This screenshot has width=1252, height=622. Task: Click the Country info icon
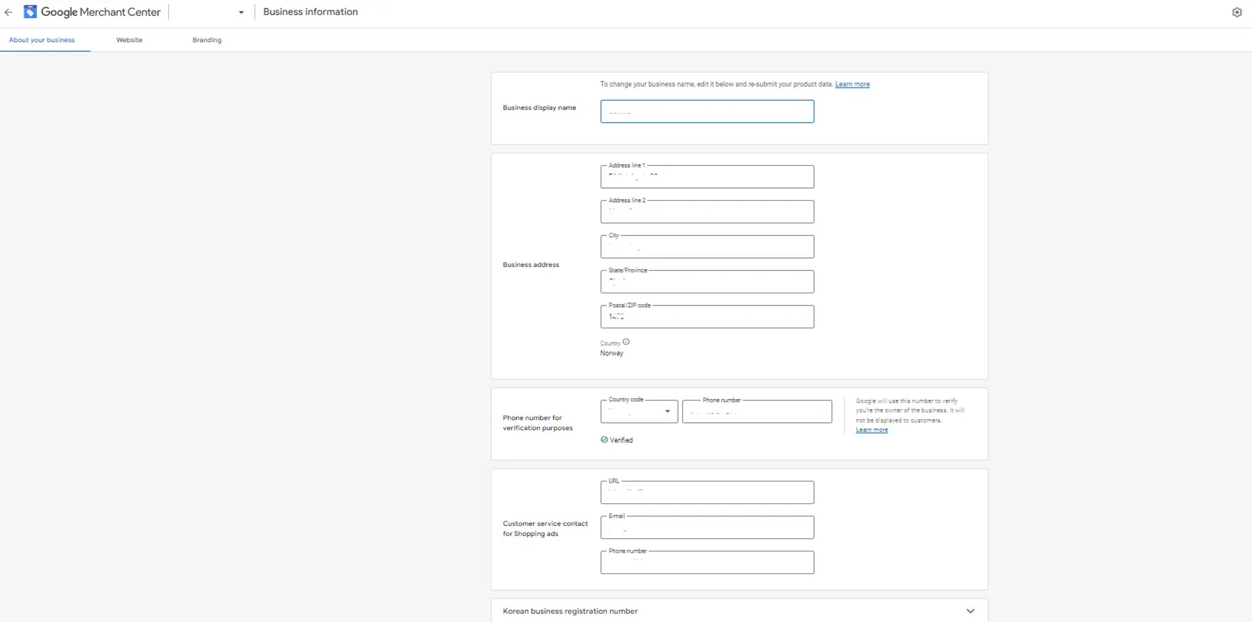tap(626, 342)
